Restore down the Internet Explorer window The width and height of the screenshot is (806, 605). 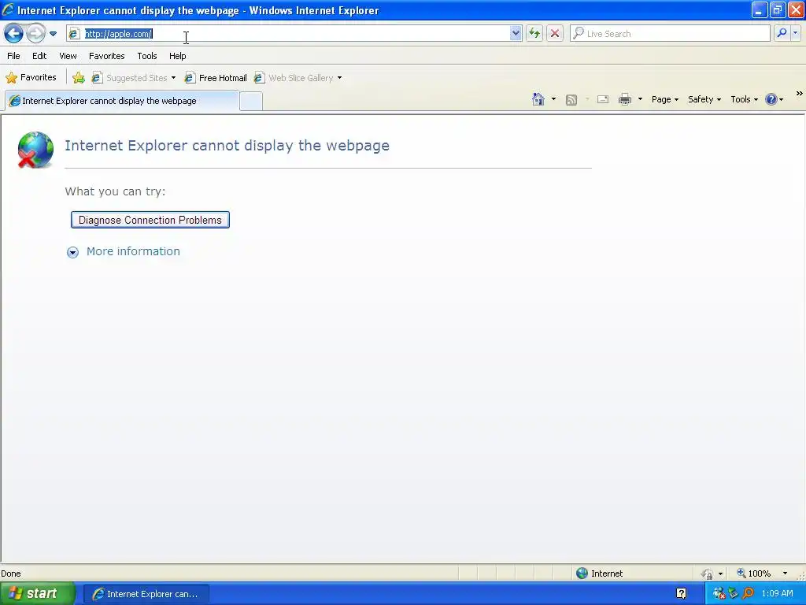pyautogui.click(x=777, y=10)
